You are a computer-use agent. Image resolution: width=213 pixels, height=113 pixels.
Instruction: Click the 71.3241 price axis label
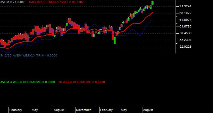point(185,6)
